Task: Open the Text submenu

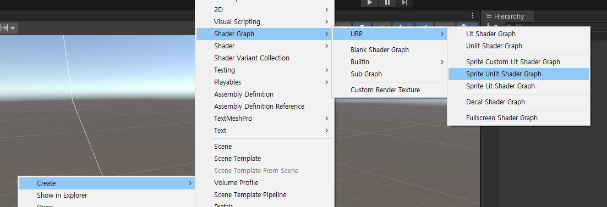Action: click(x=265, y=131)
